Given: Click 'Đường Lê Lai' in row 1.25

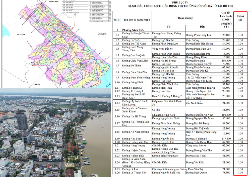Looking at the screenshot, I should (x=130, y=169).
